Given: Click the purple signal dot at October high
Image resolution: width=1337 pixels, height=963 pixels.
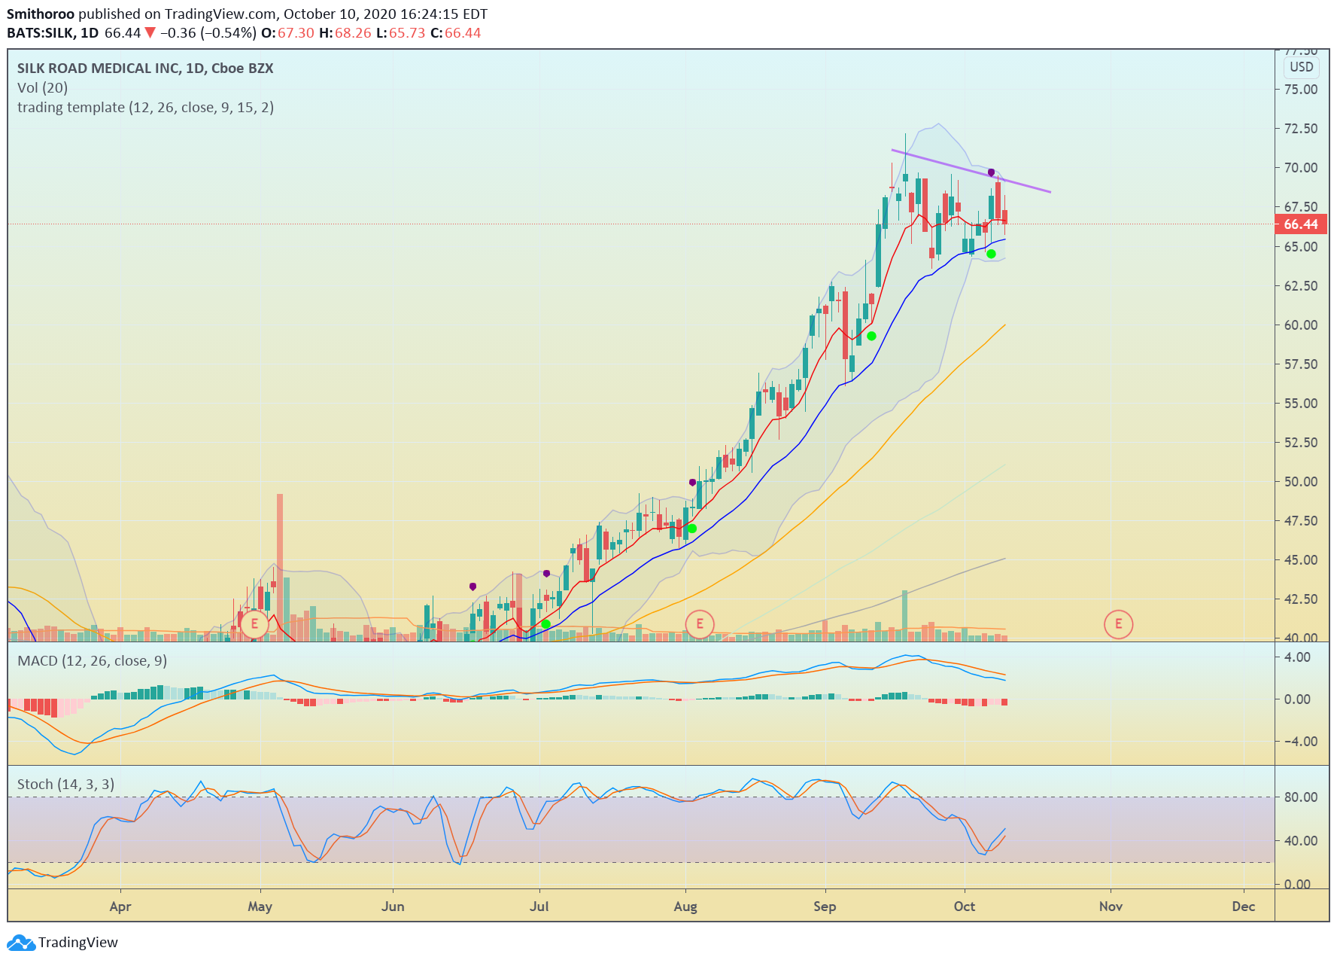Looking at the screenshot, I should click(991, 172).
